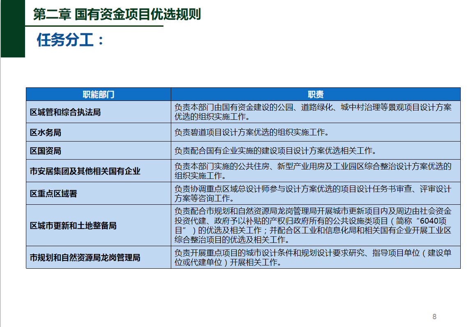Screen dimensions: 471x327
Task: Select the 任务分工 subtitle heading
Action: coord(70,41)
